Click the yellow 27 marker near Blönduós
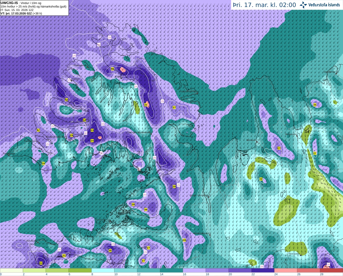The image size is (343, 276). coord(279,148)
